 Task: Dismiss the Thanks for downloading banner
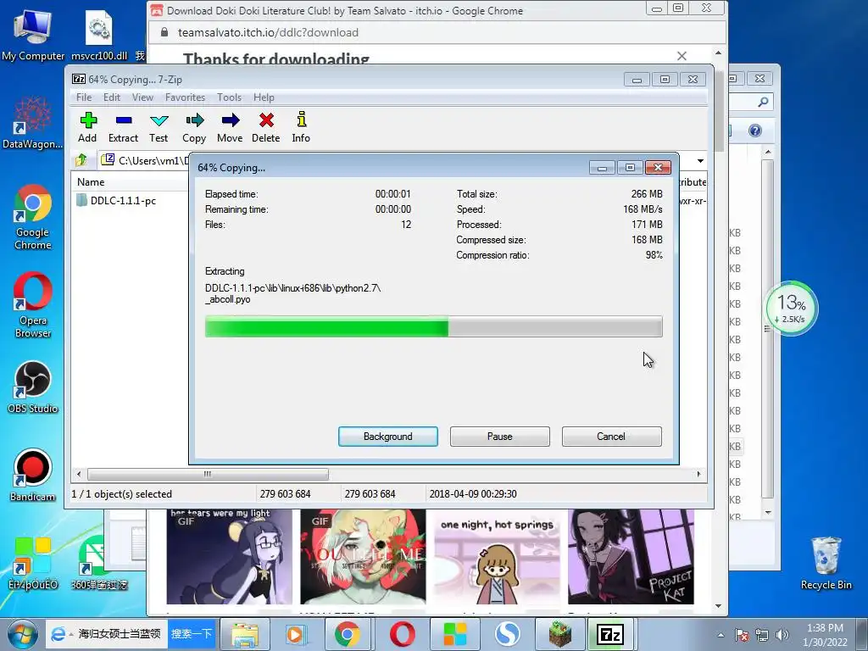coord(682,56)
